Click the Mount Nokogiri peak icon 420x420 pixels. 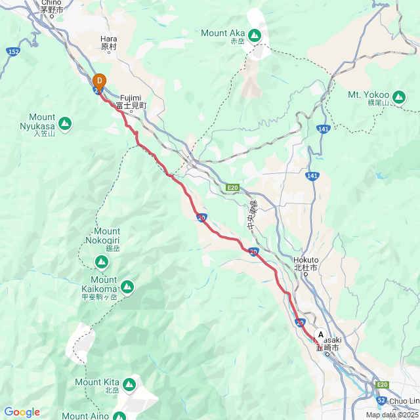point(102,262)
